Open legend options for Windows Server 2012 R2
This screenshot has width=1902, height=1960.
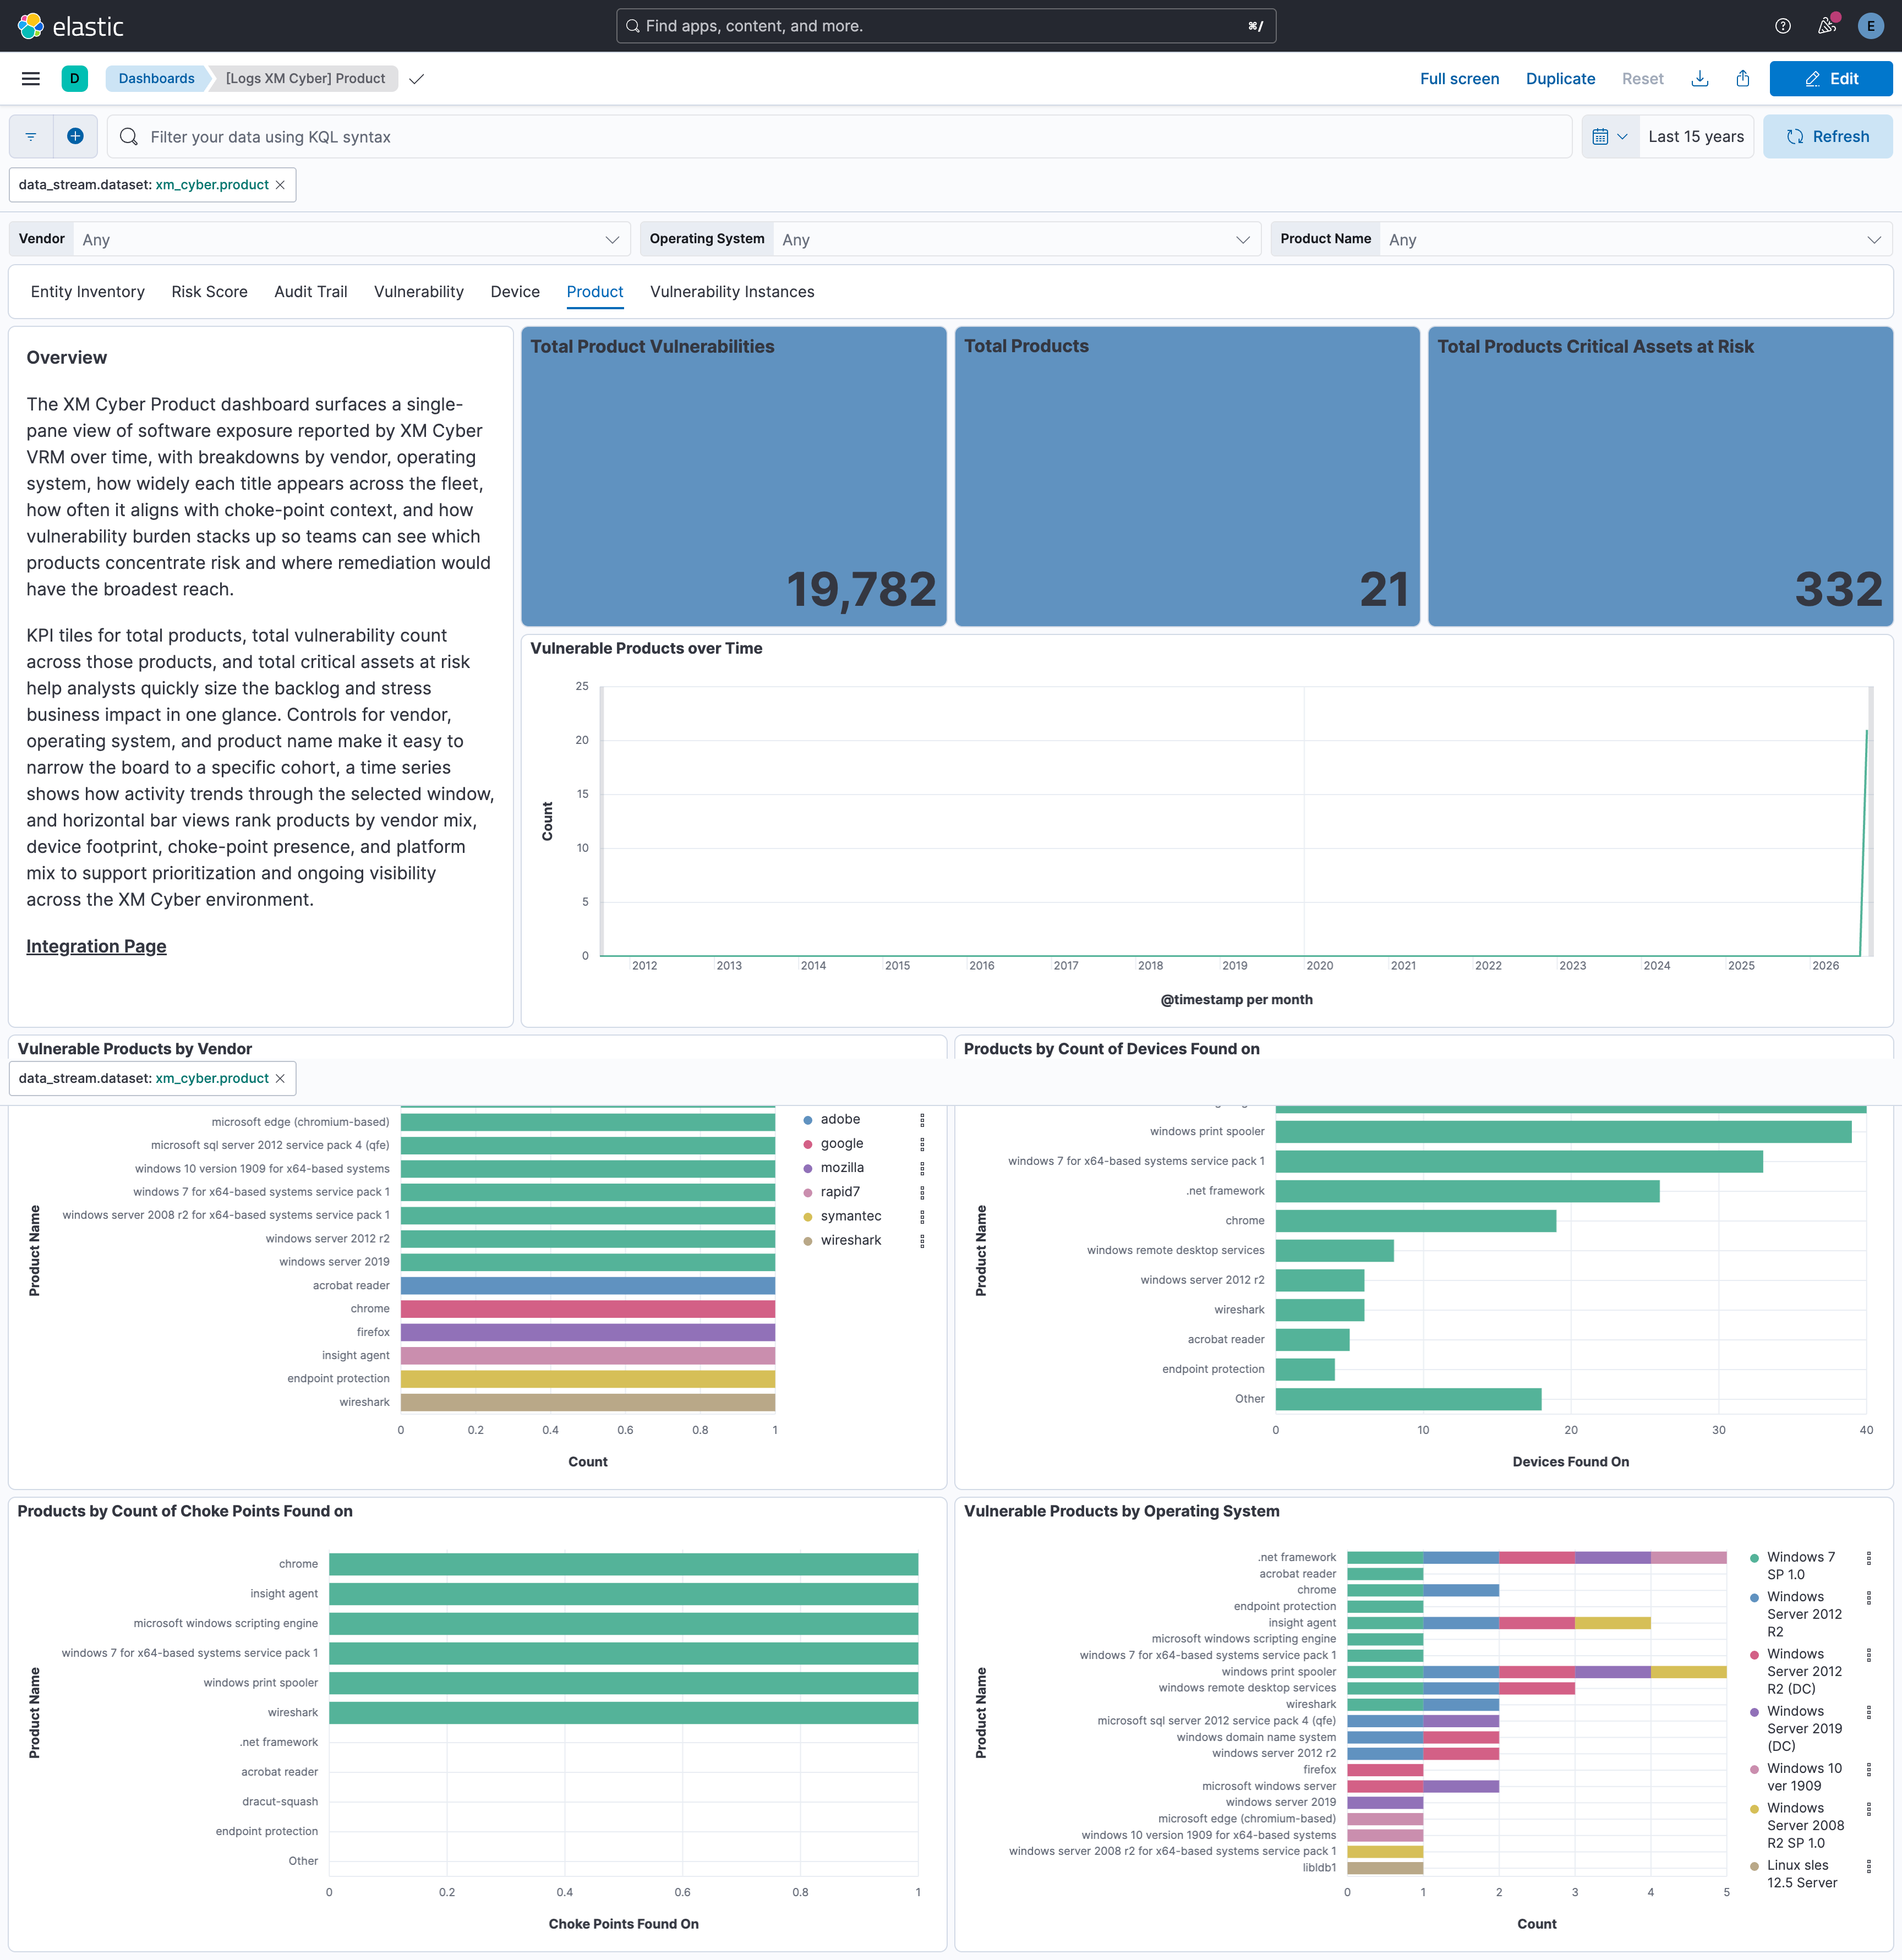tap(1868, 1598)
